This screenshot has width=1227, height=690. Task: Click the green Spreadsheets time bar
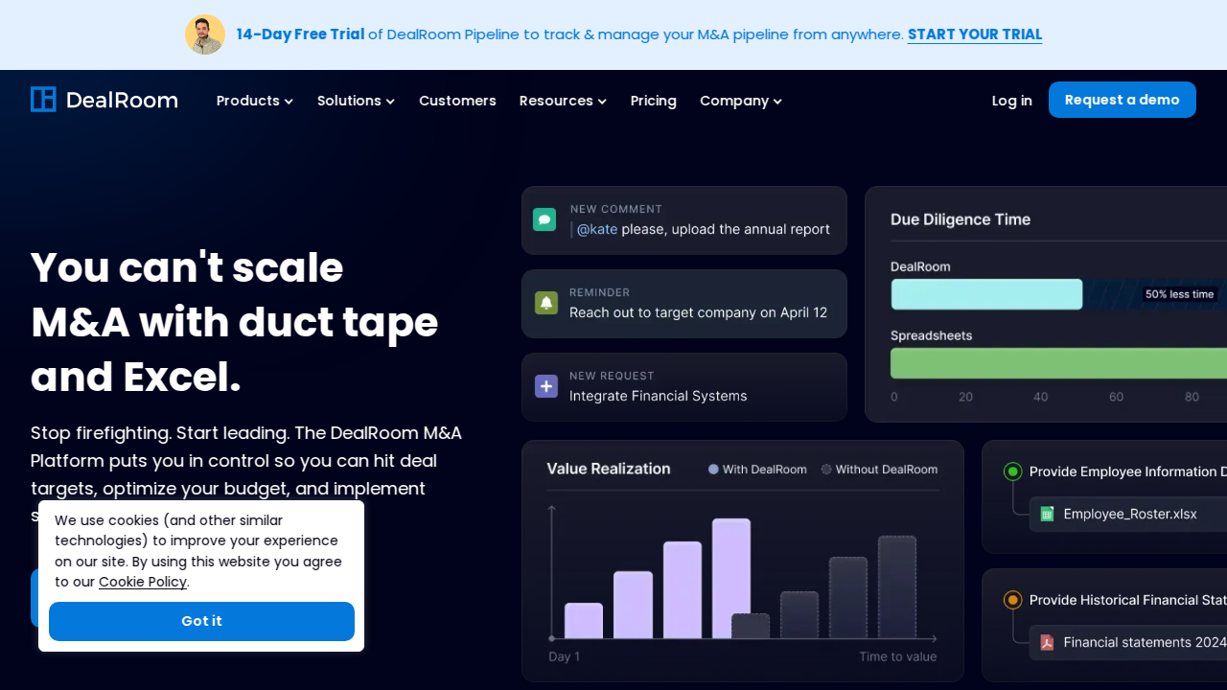click(1058, 363)
